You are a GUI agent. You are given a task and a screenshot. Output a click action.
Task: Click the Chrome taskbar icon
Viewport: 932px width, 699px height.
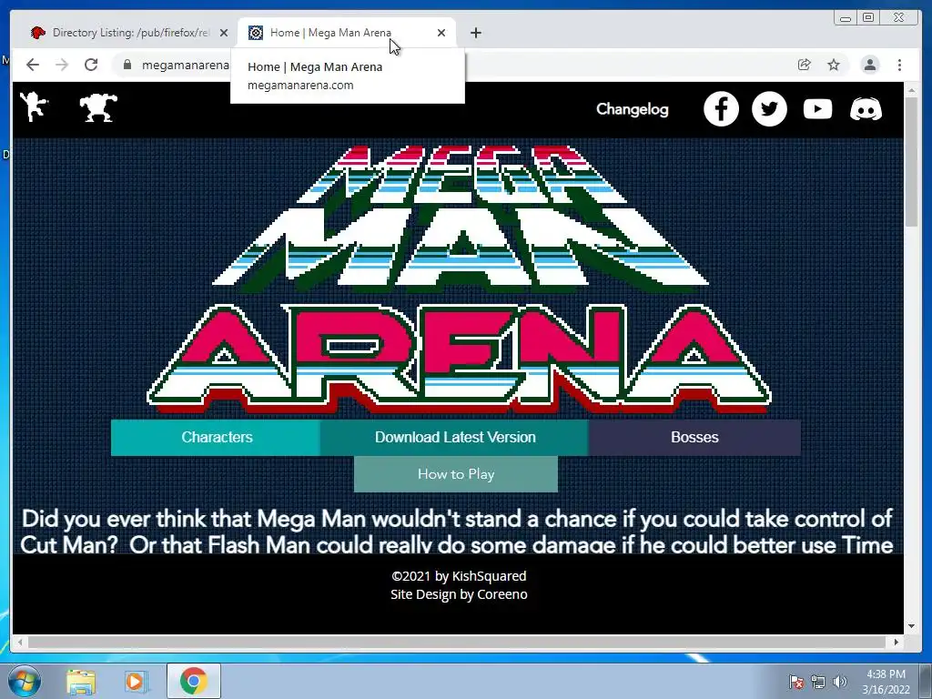point(193,681)
